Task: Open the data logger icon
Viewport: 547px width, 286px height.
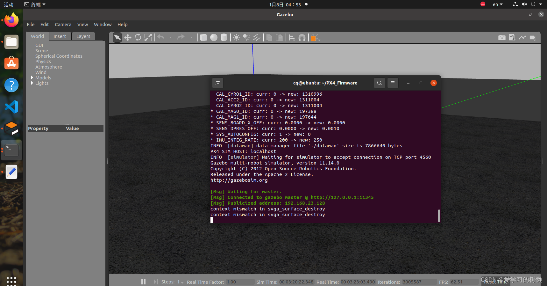Action: pos(512,38)
